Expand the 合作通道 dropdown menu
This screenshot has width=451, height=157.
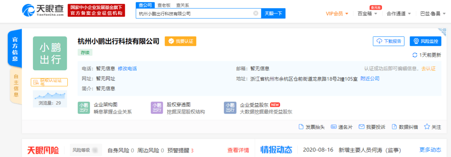pos(399,13)
